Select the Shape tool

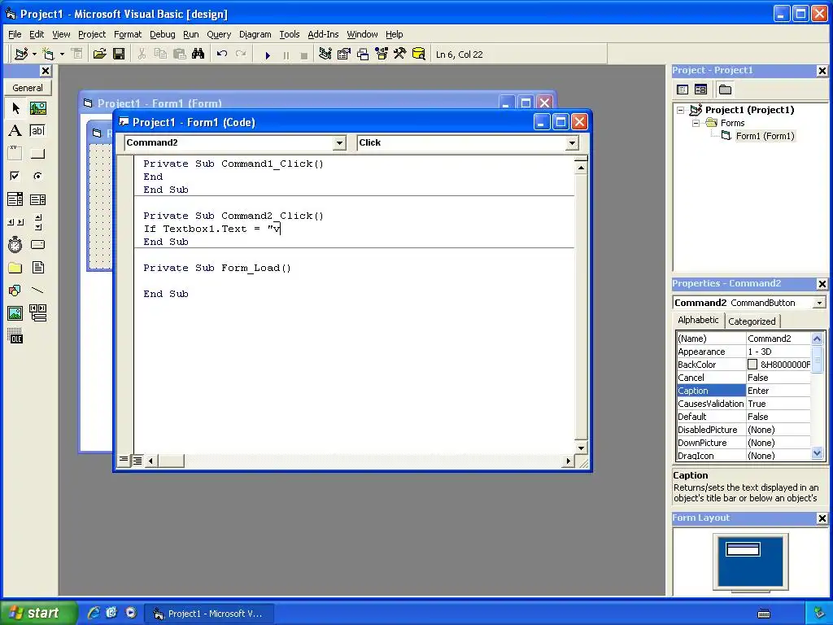15,291
